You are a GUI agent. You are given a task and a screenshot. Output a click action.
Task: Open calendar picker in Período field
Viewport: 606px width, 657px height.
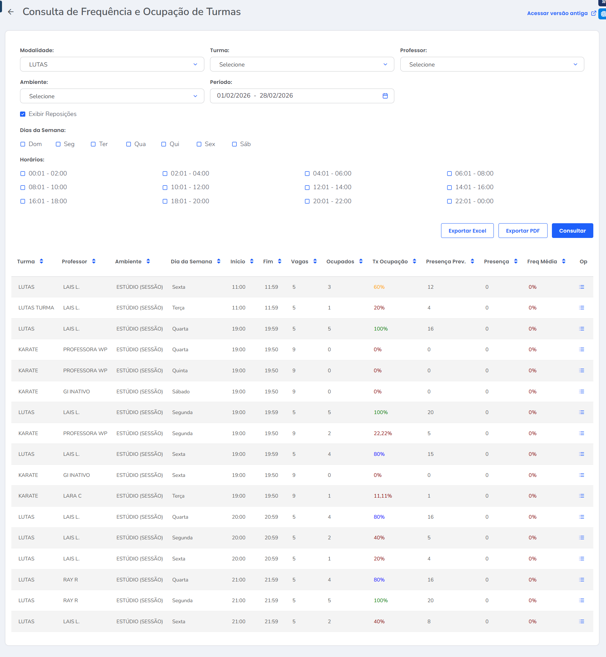[385, 96]
